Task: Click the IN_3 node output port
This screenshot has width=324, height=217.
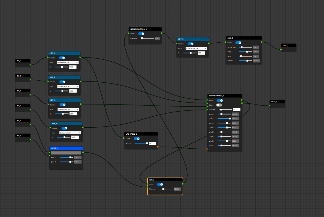Action: click(30, 95)
